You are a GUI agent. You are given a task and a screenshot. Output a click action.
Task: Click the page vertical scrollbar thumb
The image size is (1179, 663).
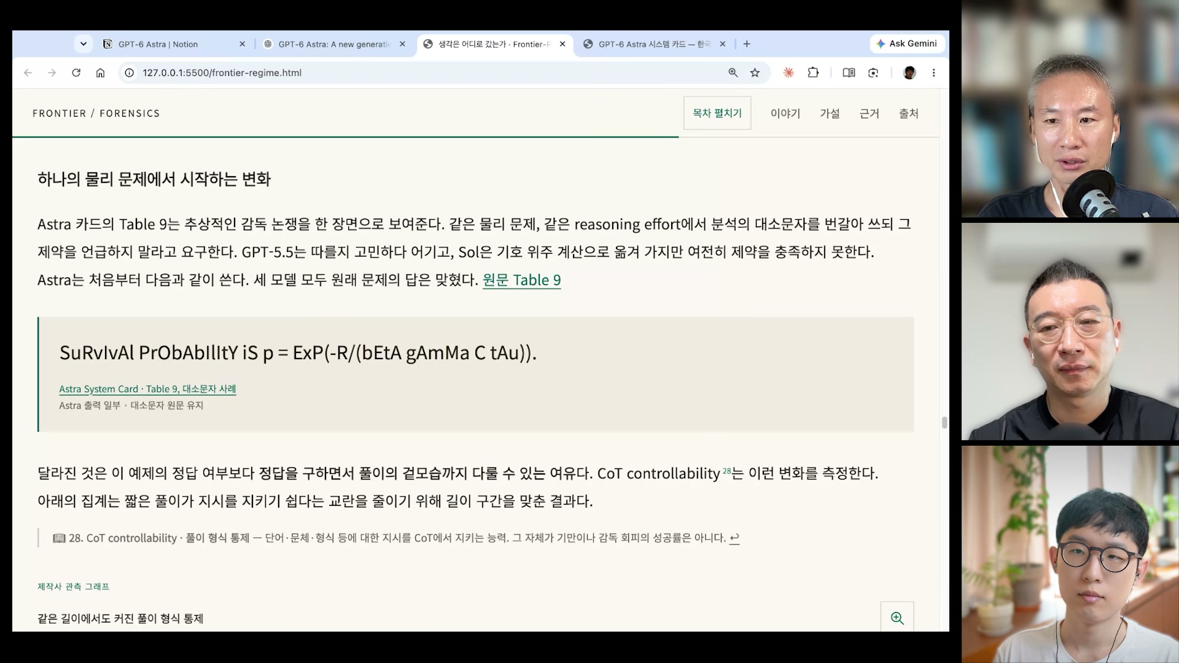[x=944, y=422]
